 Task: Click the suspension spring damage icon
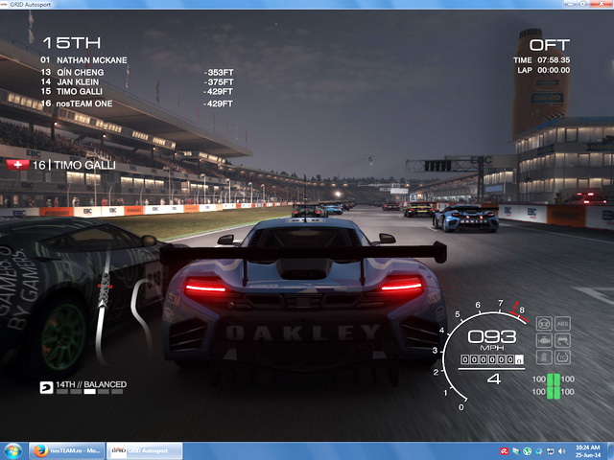click(545, 357)
